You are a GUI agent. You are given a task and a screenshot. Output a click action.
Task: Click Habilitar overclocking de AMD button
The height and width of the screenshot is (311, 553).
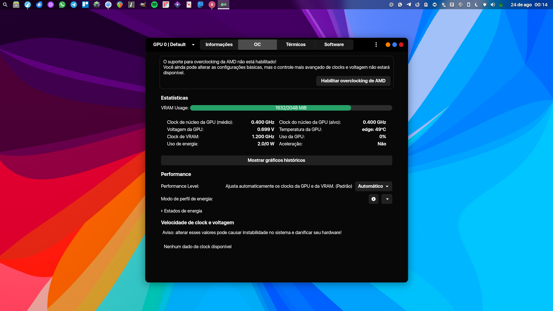click(x=353, y=81)
